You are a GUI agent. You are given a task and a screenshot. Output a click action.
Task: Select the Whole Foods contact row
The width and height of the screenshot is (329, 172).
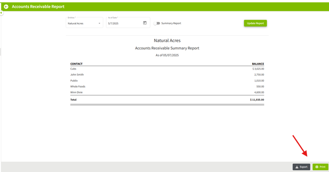[x=167, y=86]
